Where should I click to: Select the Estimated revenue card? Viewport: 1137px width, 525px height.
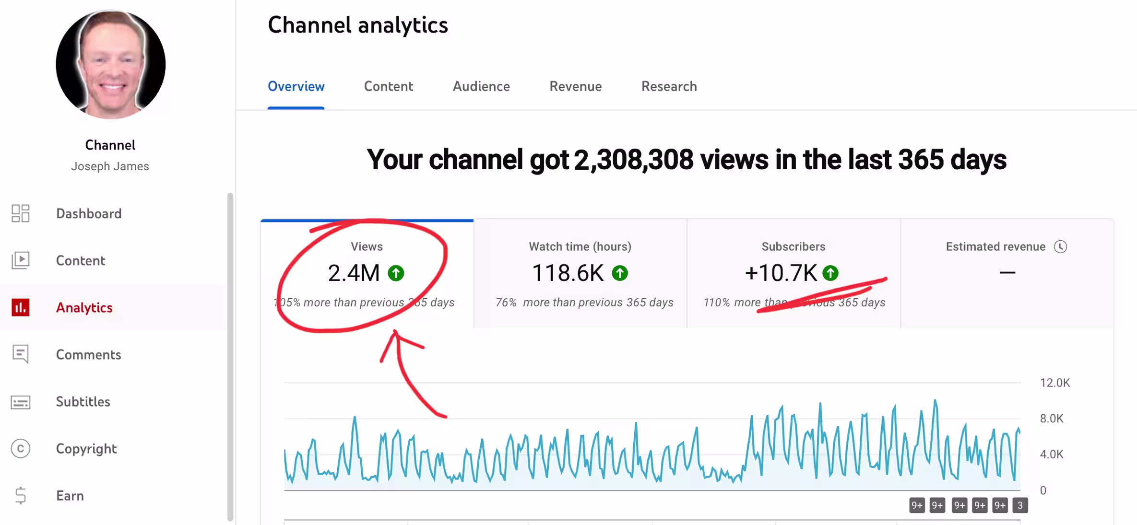pos(1007,274)
